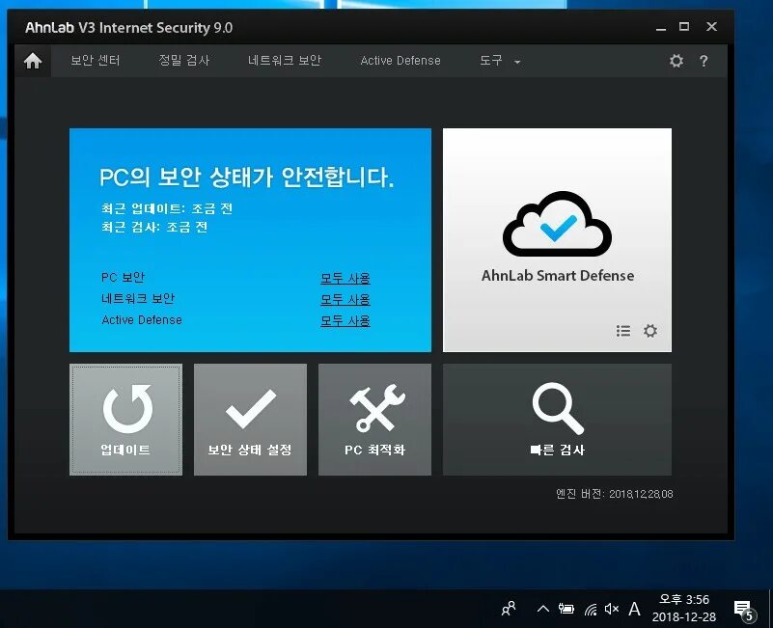Click 모두 사용 link for PC 보안

pos(345,279)
